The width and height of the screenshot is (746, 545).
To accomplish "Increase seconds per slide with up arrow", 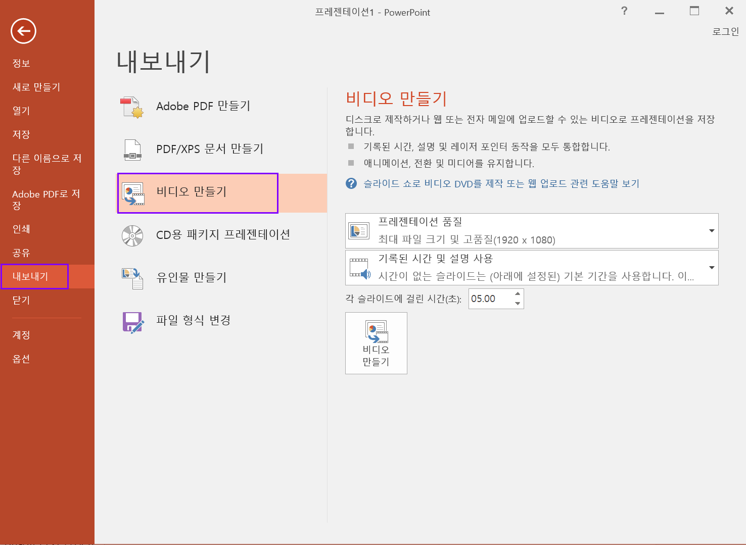I will click(518, 294).
